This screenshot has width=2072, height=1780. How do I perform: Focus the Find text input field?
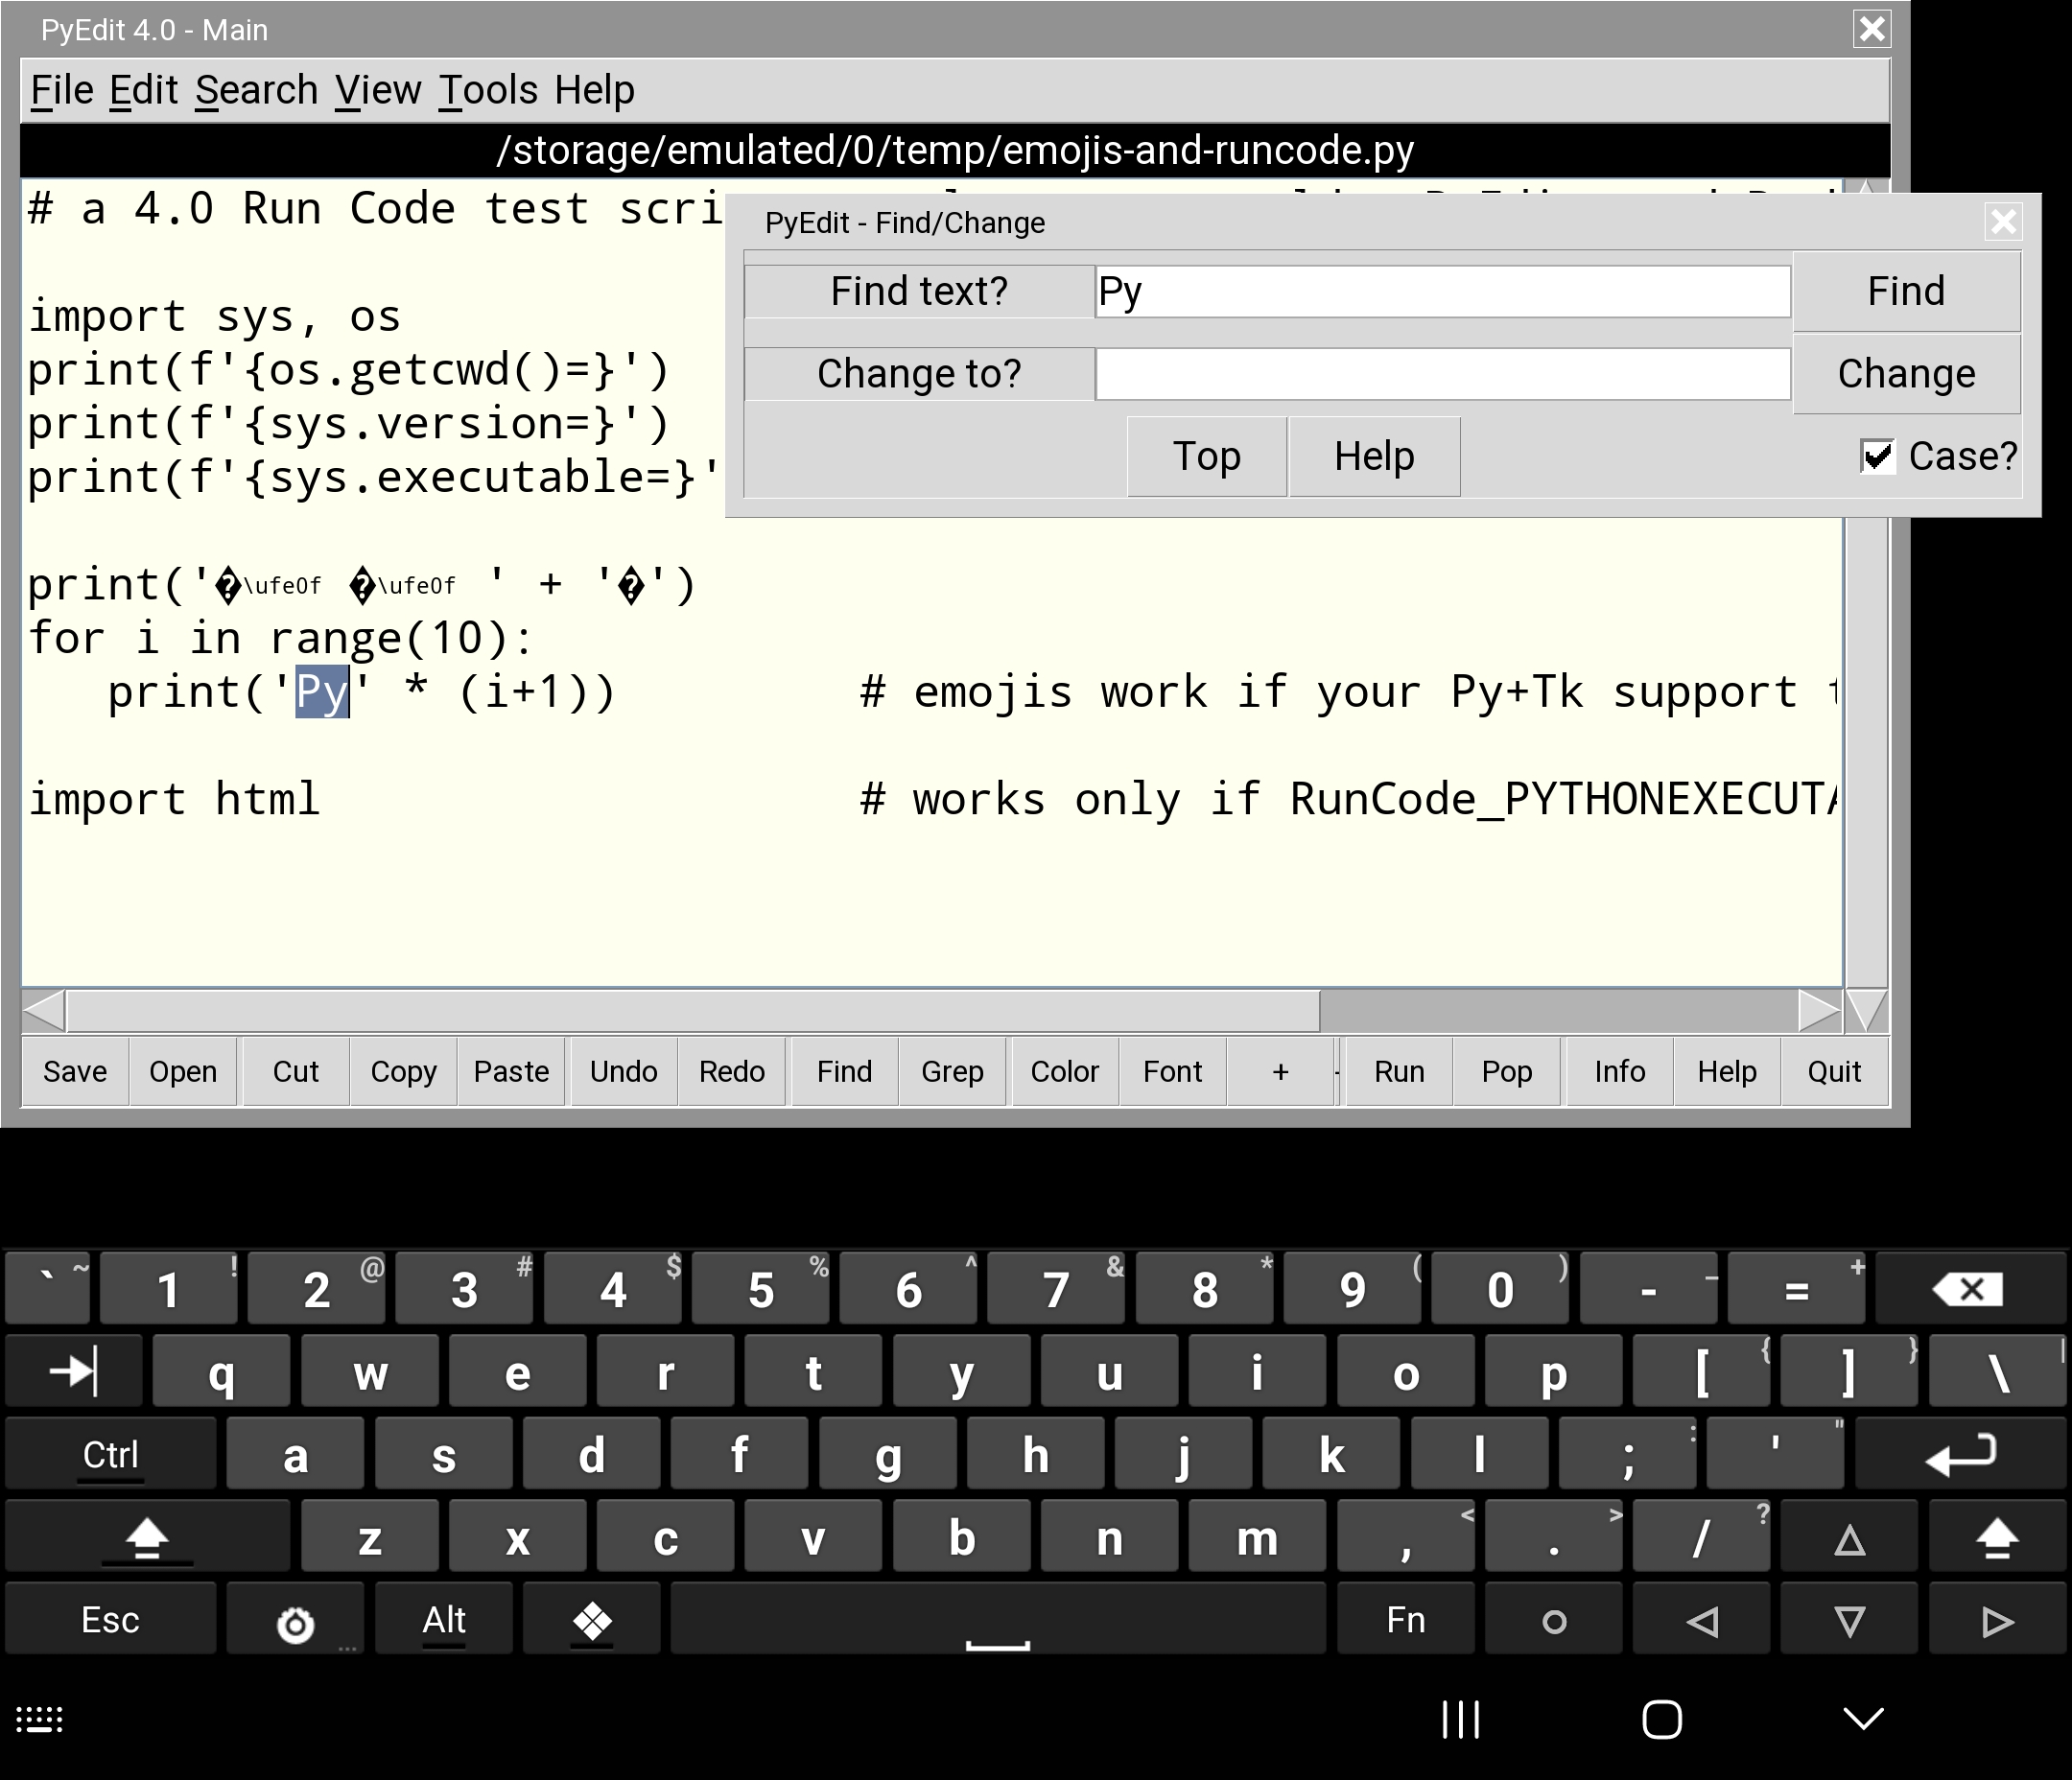pos(1442,291)
